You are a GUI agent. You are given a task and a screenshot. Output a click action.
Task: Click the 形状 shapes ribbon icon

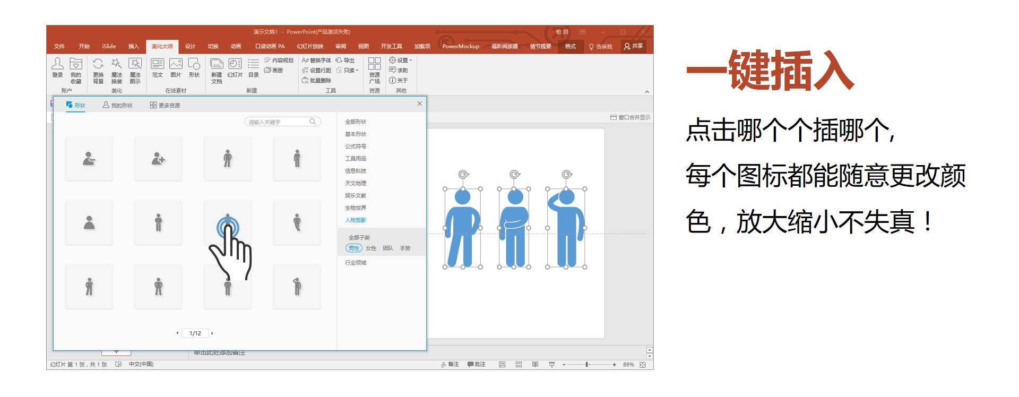tap(194, 68)
